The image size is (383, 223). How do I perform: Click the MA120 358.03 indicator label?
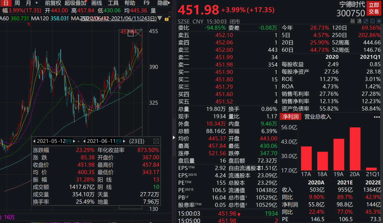(50, 18)
